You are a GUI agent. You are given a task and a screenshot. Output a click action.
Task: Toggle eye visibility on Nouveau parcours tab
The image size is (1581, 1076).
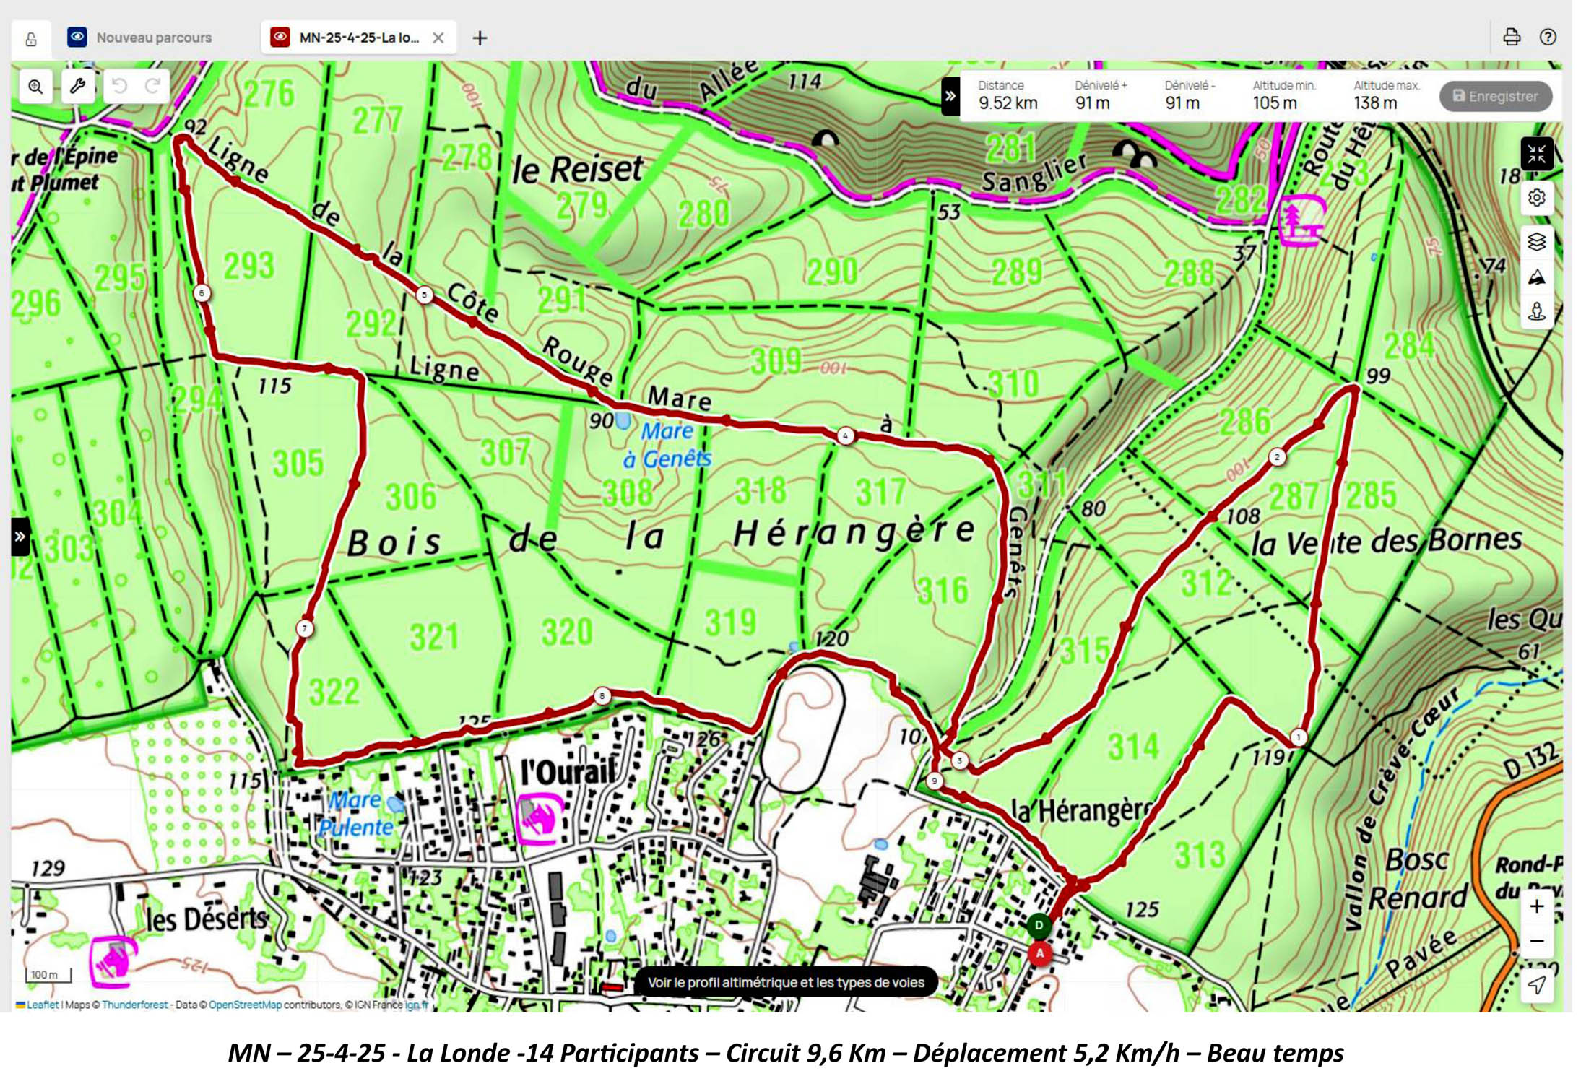[77, 37]
